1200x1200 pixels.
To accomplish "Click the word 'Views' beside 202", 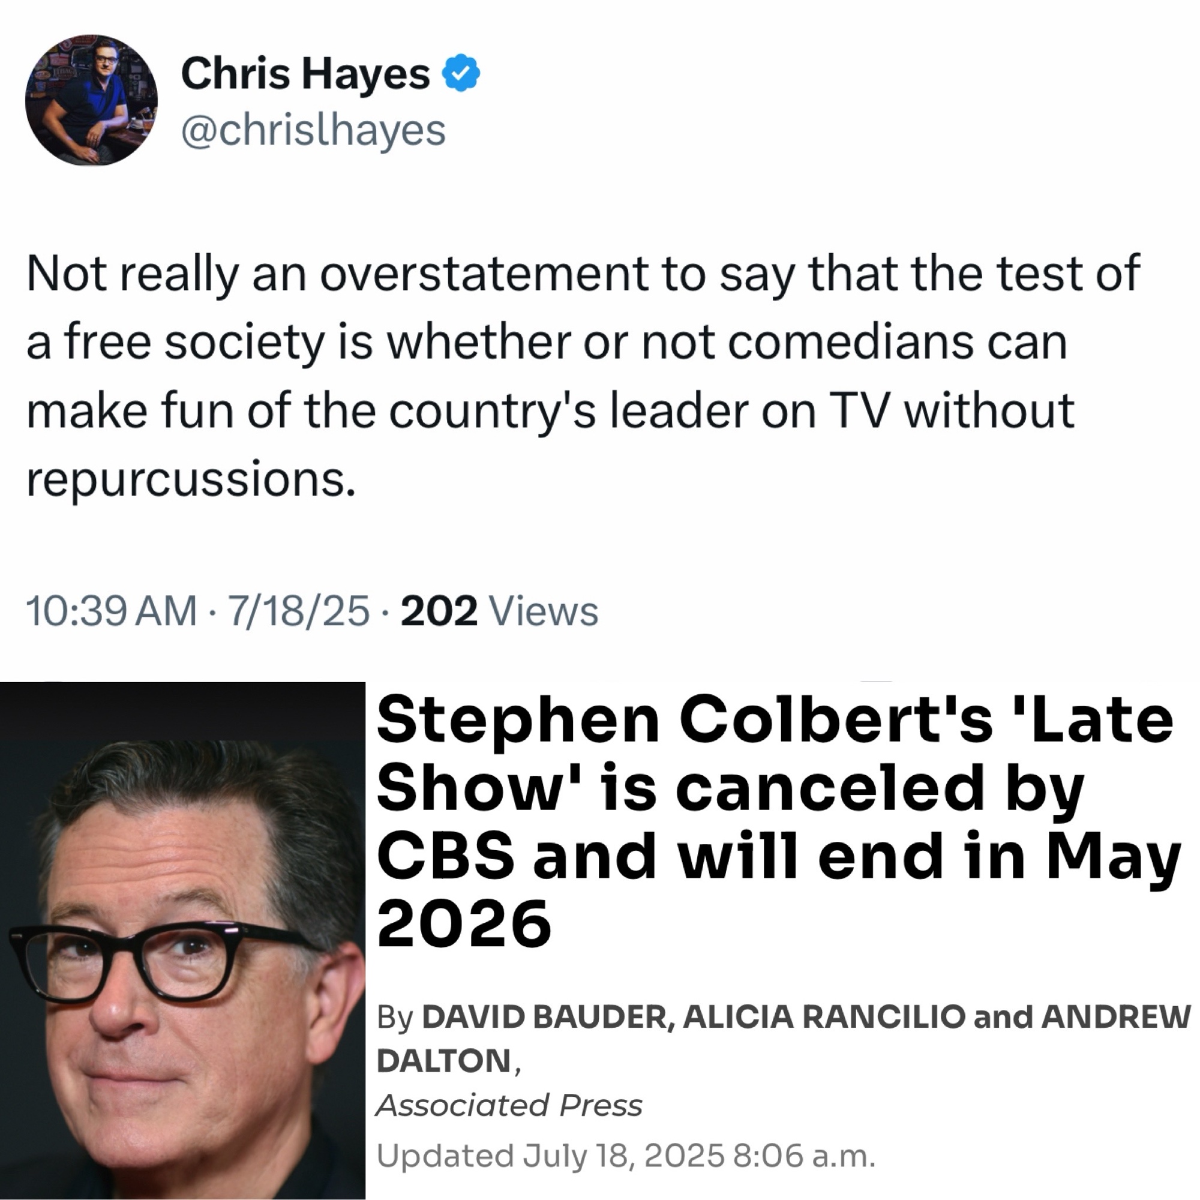I will tap(544, 611).
